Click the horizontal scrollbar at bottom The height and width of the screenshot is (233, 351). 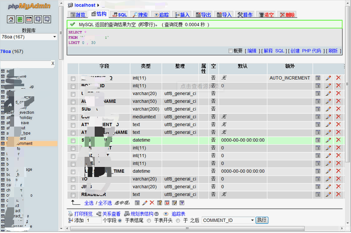(x=187, y=228)
